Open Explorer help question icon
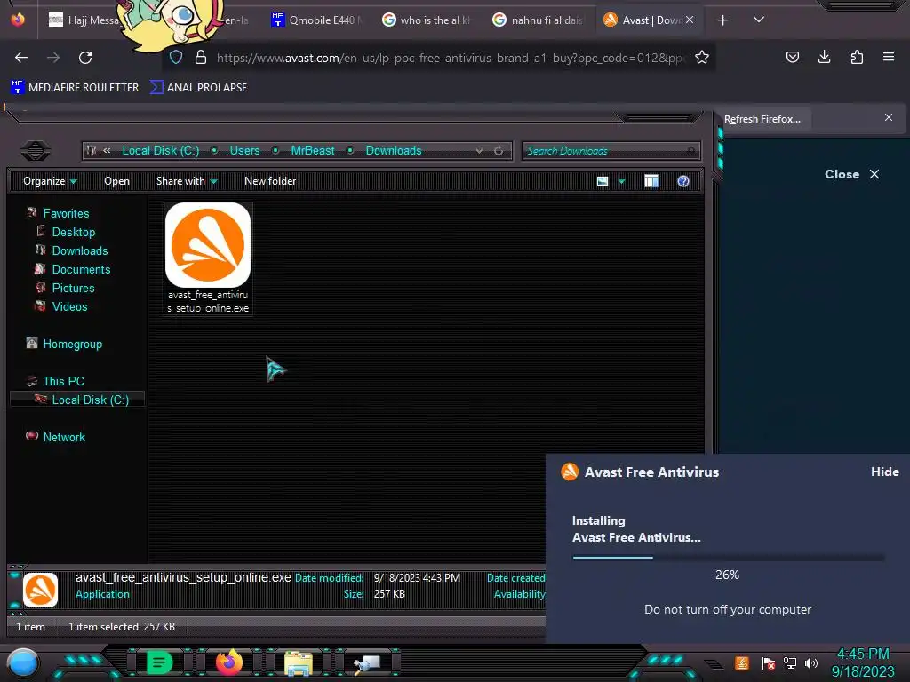 [x=683, y=181]
